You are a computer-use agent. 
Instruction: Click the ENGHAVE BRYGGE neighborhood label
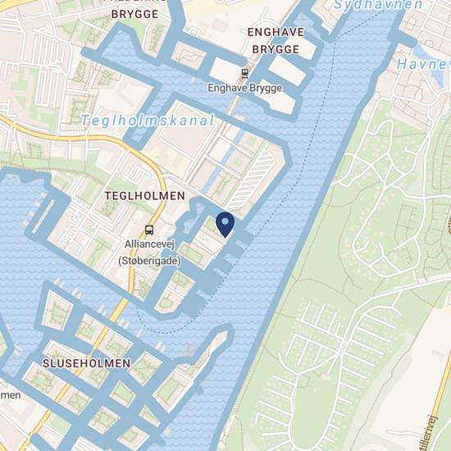(x=276, y=40)
